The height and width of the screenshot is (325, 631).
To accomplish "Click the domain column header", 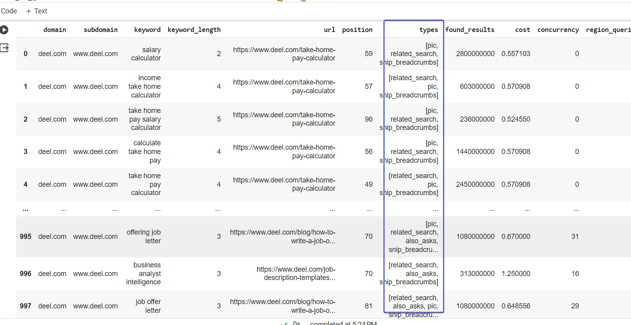I will (x=55, y=30).
